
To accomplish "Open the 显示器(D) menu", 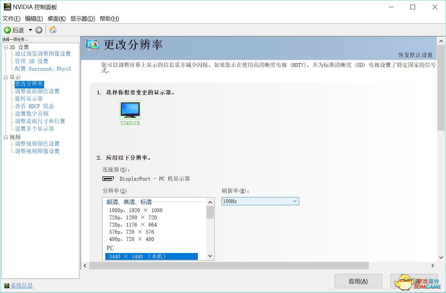I will point(83,19).
